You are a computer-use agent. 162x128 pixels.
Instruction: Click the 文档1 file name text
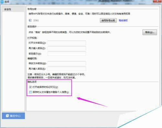(36, 20)
